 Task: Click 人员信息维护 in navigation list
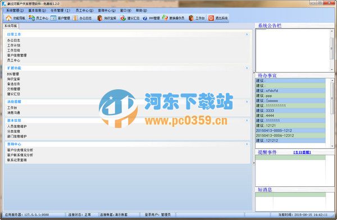coord(17,126)
